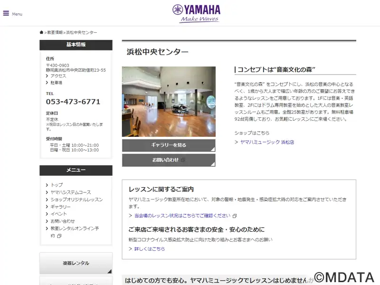Select トップ in the sidebar menu
This screenshot has width=380, height=285.
click(x=57, y=185)
